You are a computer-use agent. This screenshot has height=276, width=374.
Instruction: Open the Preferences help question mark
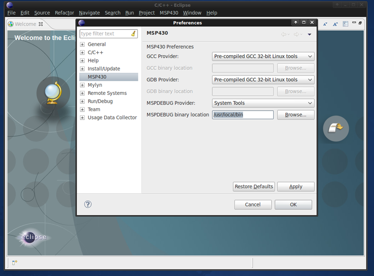(x=88, y=204)
